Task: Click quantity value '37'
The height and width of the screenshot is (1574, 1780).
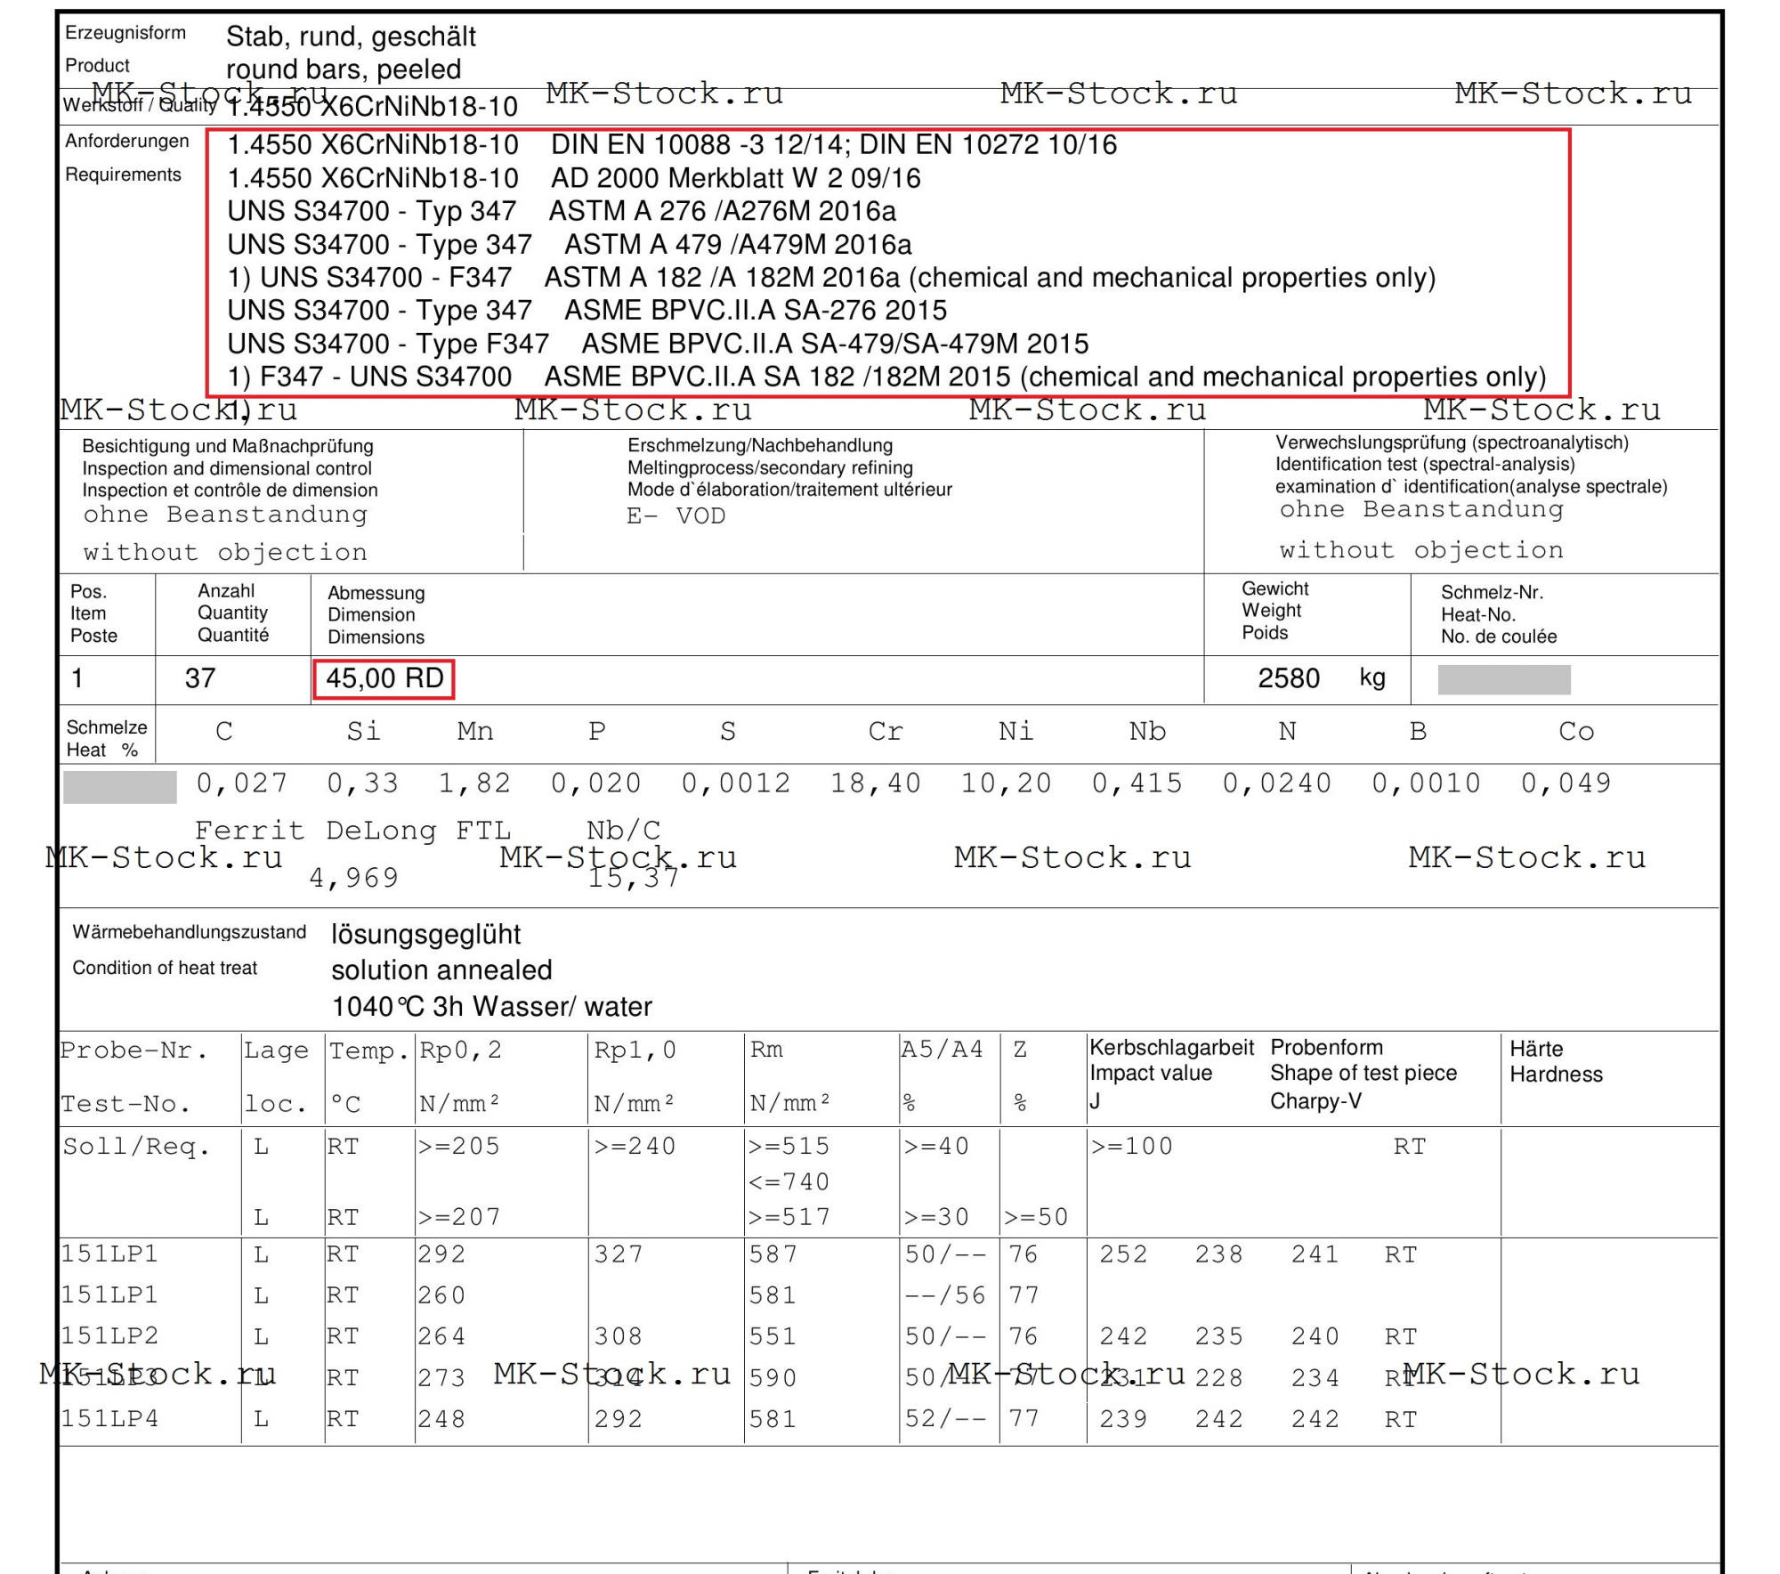Action: (x=200, y=678)
